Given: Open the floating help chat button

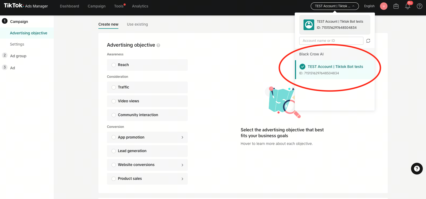Looking at the screenshot, I should pyautogui.click(x=417, y=169).
